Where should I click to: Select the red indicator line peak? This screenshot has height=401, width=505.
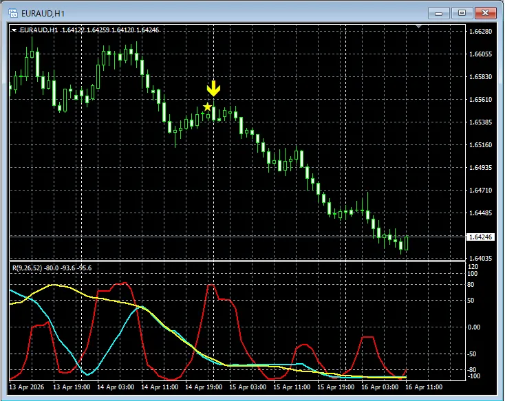pos(212,286)
